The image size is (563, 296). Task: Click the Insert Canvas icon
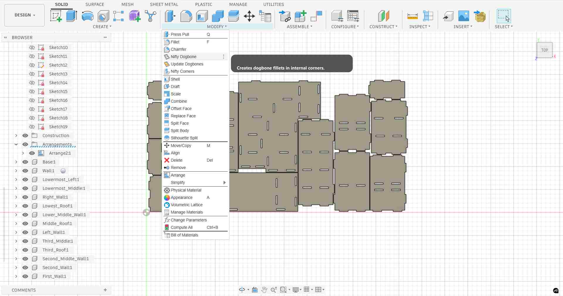[463, 16]
